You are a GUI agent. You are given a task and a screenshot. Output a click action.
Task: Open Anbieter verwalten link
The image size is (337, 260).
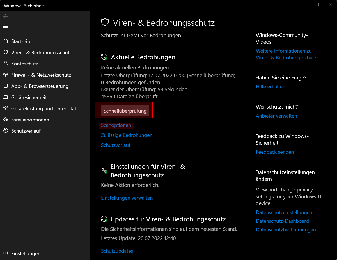tap(276, 116)
